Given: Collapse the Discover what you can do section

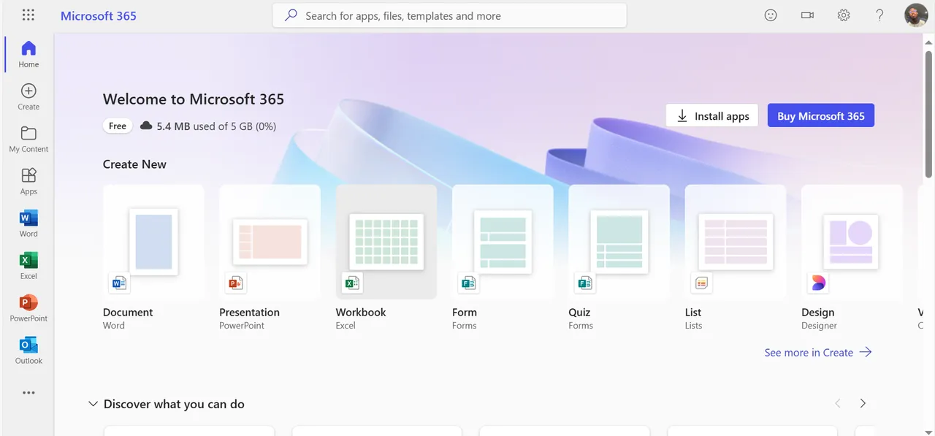Looking at the screenshot, I should [x=93, y=404].
